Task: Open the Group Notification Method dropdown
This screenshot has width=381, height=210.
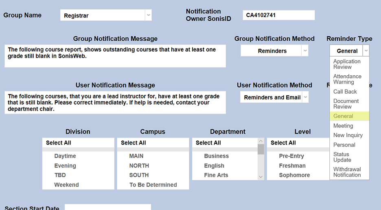Action: (274, 51)
